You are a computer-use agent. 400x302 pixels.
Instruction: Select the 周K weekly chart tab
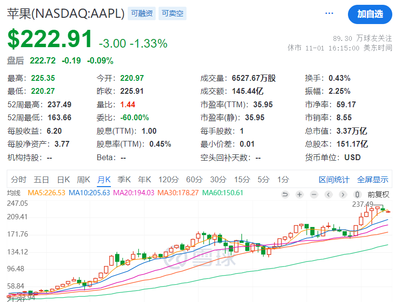[x=84, y=180]
